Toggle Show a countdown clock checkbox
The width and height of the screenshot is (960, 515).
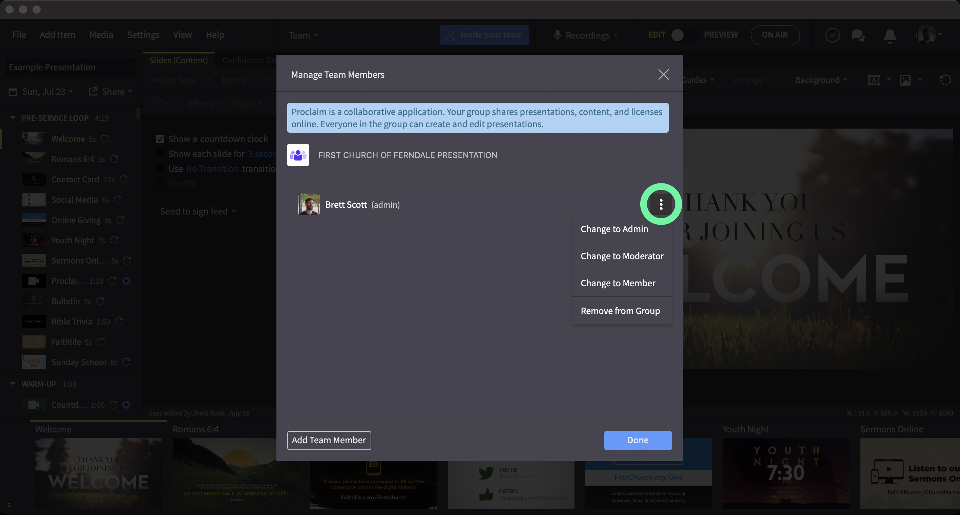pyautogui.click(x=160, y=139)
